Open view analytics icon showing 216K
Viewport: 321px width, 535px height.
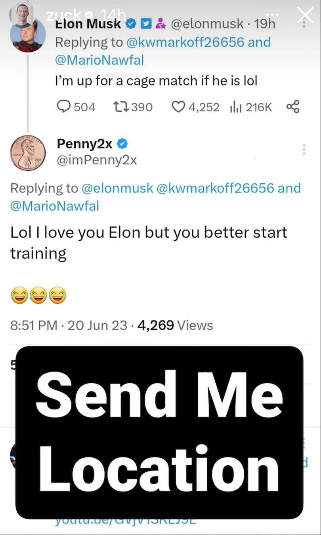tap(236, 107)
